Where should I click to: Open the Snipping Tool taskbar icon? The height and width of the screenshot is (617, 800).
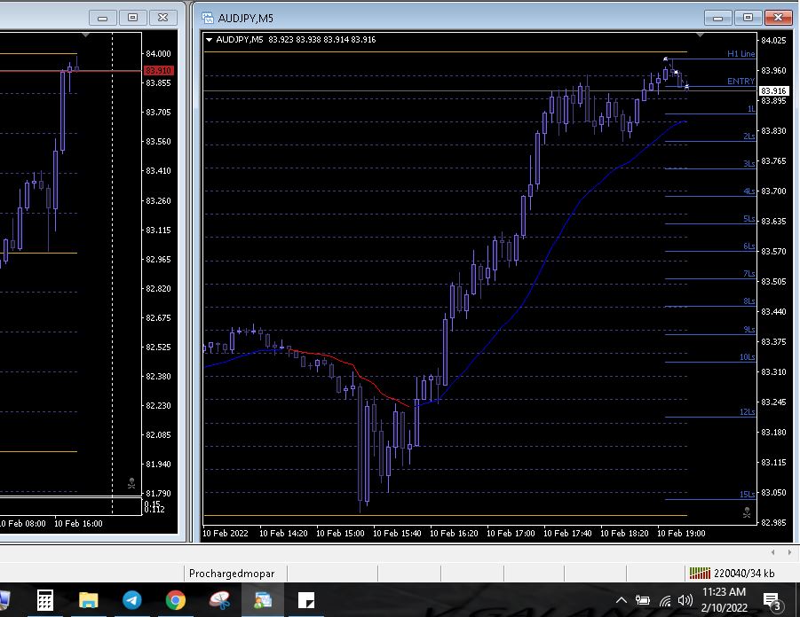(218, 601)
